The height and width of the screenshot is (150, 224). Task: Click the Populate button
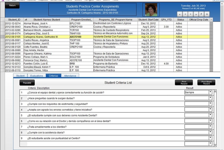click(27, 83)
